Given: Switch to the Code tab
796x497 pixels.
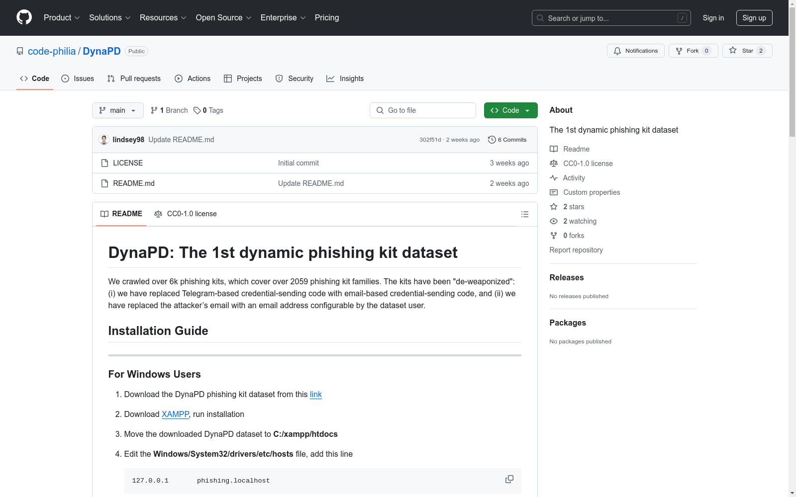Looking at the screenshot, I should [35, 79].
